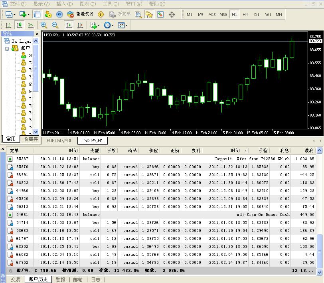Collapse the 账户 tree node

point(7,48)
